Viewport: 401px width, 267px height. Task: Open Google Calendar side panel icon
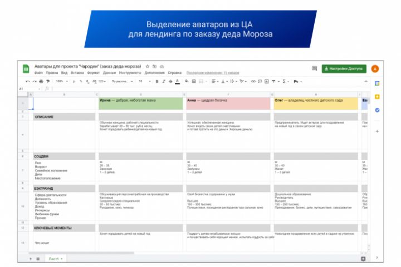[x=377, y=83]
